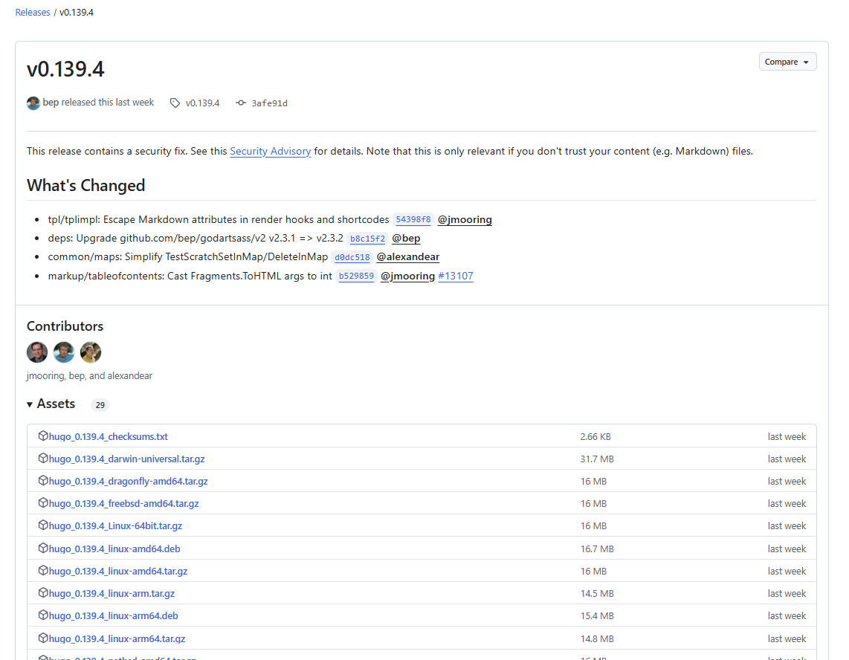849x660 pixels.
Task: Open commit b8c15f2
Action: [x=367, y=239]
